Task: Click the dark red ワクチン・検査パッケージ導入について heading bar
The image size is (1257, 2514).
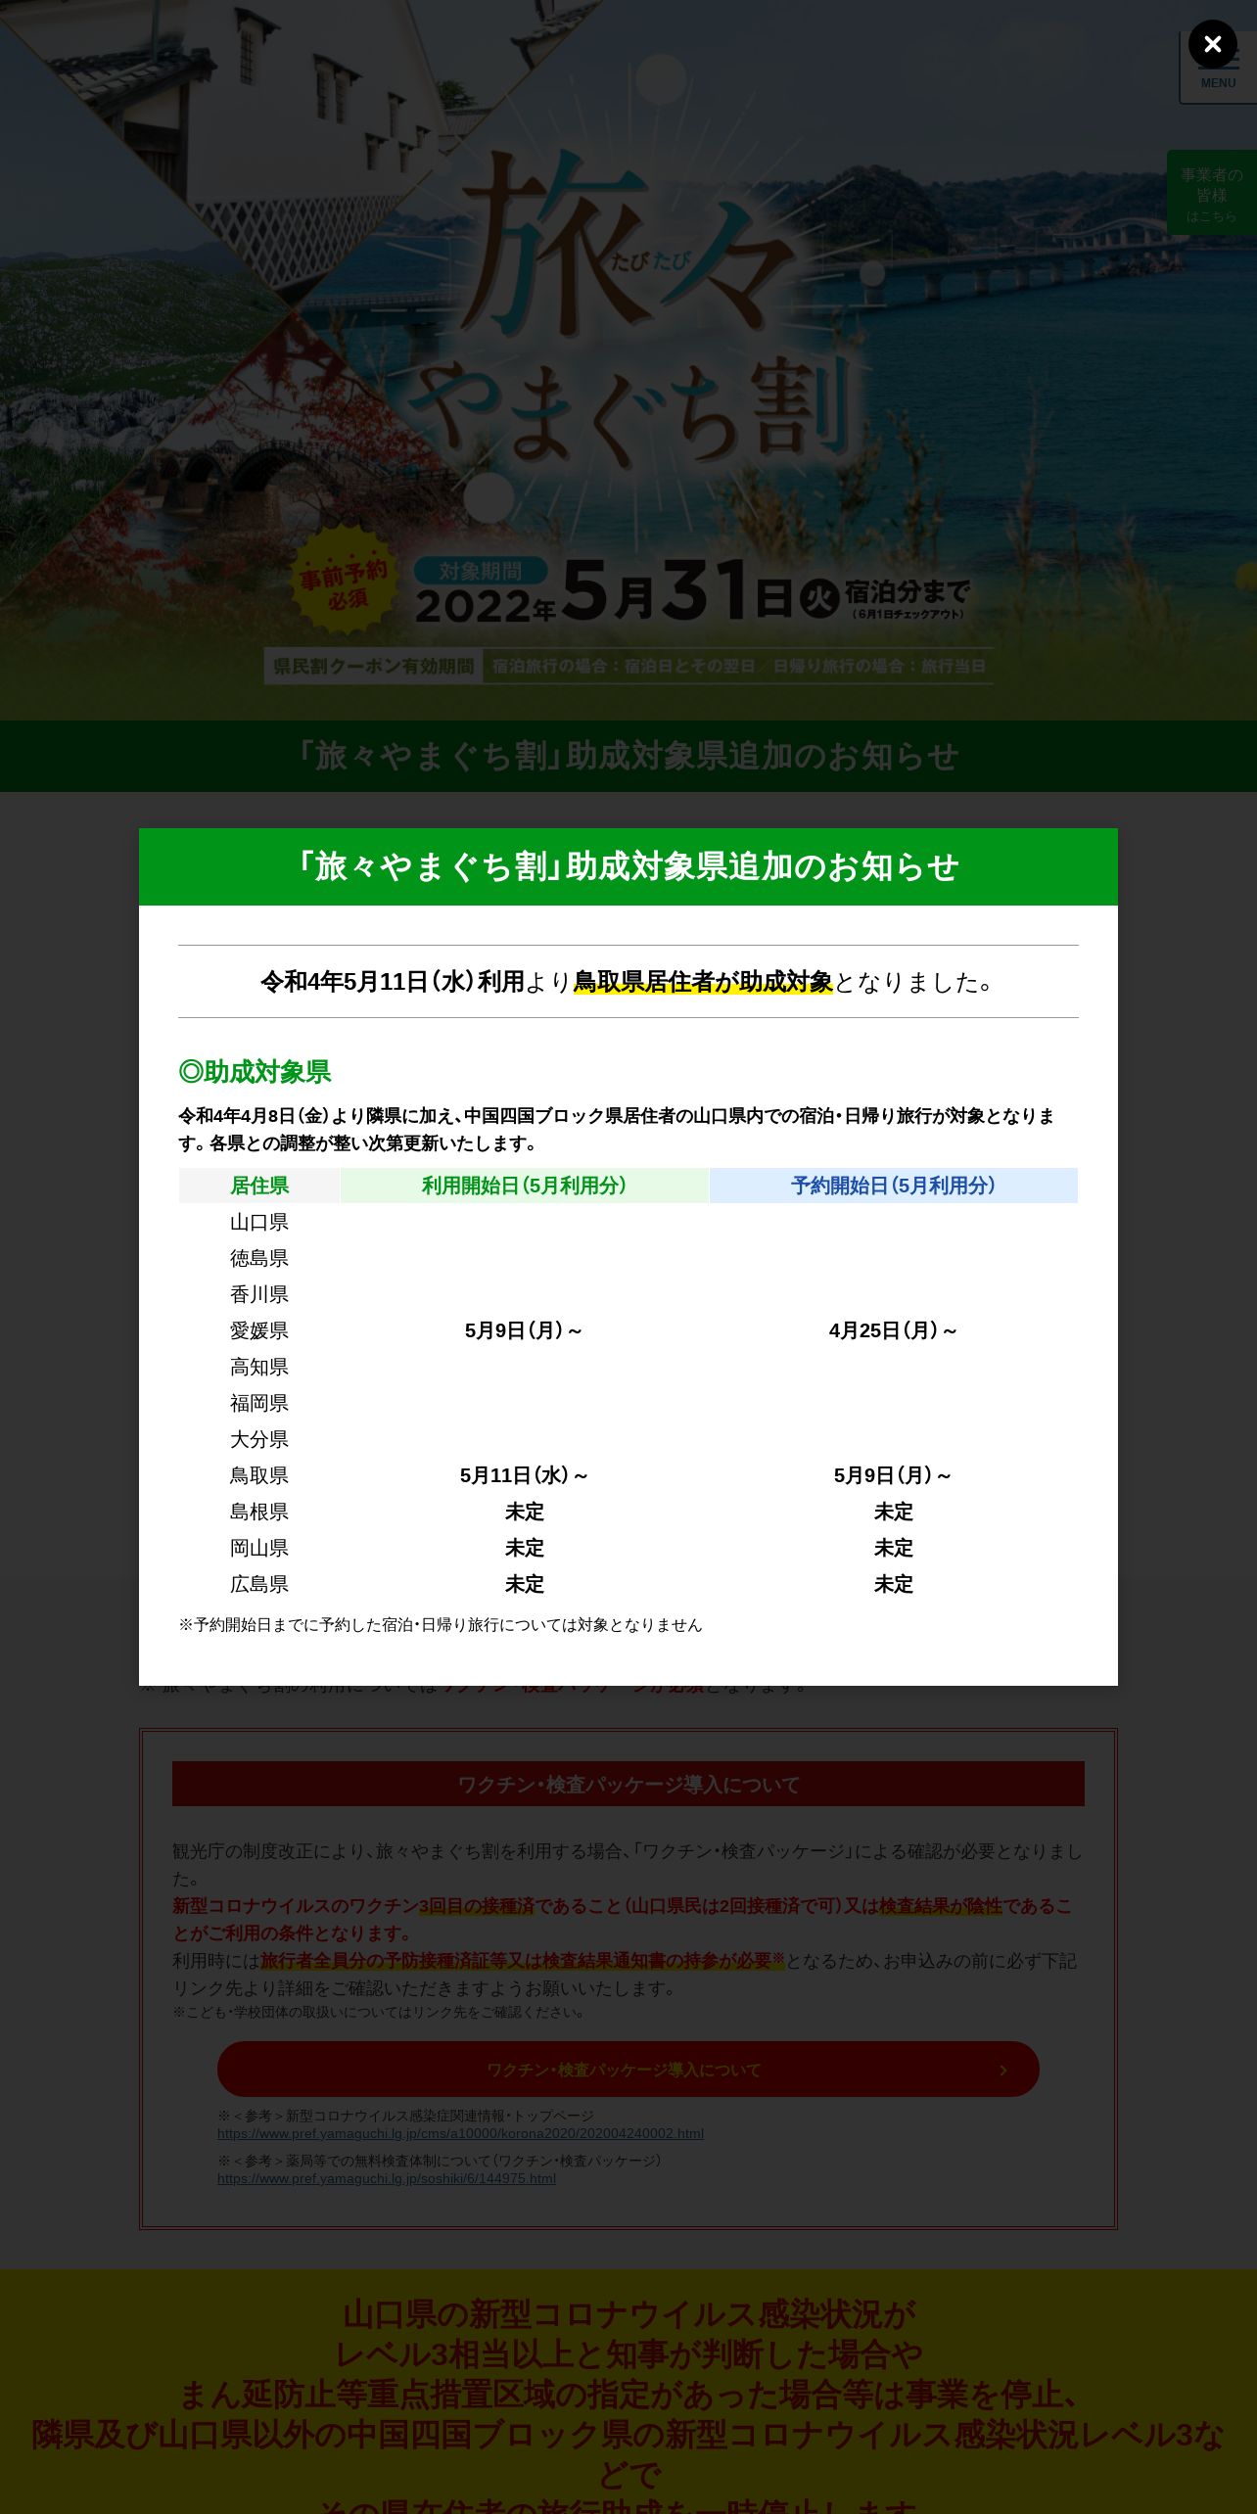Action: pyautogui.click(x=628, y=1785)
